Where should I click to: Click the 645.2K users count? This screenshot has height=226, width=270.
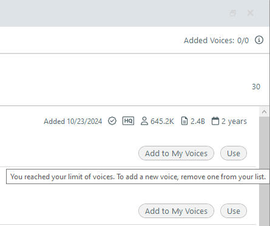click(162, 122)
